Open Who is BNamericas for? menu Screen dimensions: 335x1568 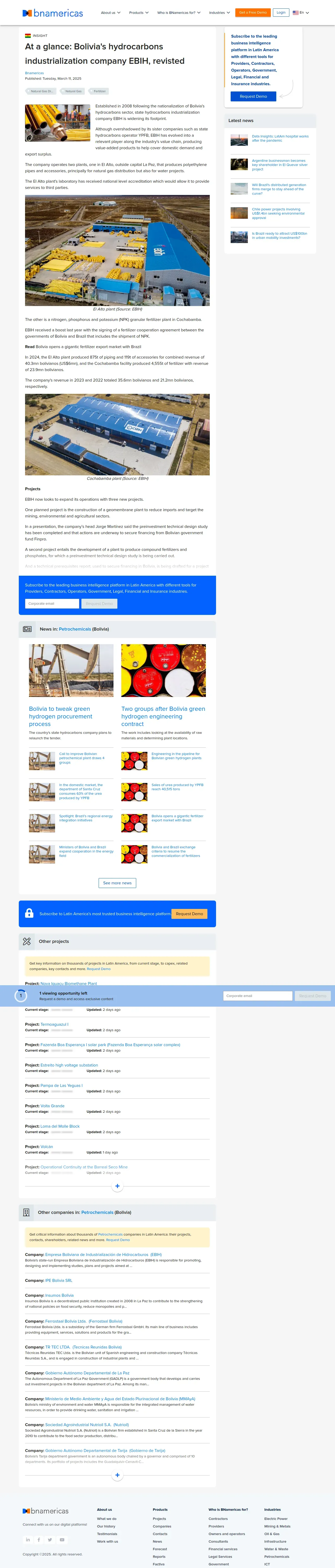[179, 13]
